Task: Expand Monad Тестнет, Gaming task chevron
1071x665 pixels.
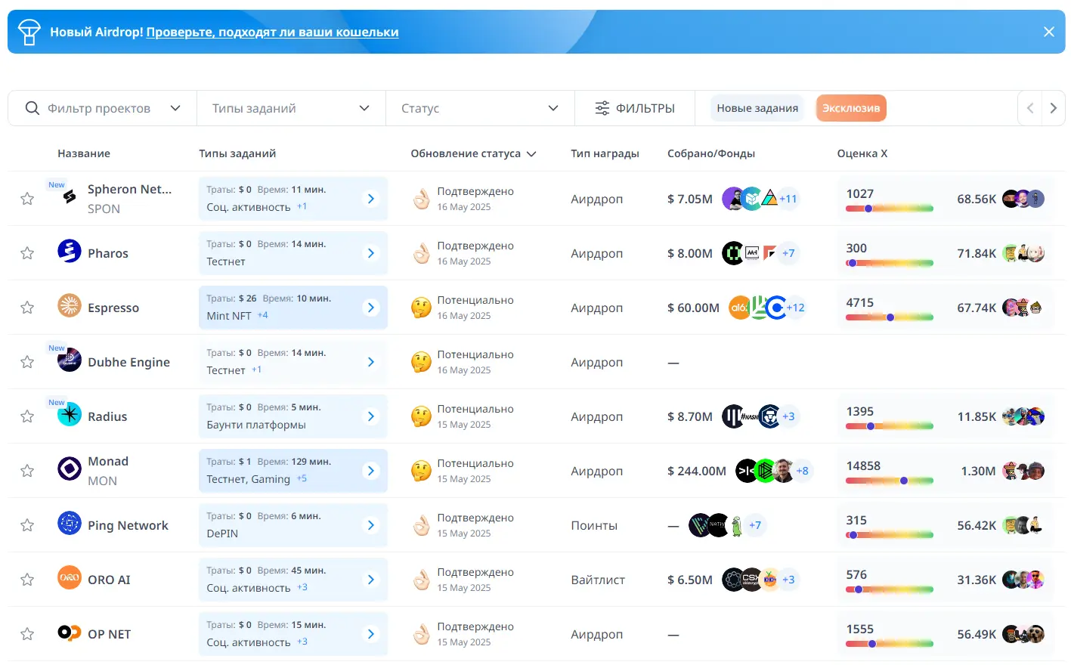Action: (x=371, y=471)
